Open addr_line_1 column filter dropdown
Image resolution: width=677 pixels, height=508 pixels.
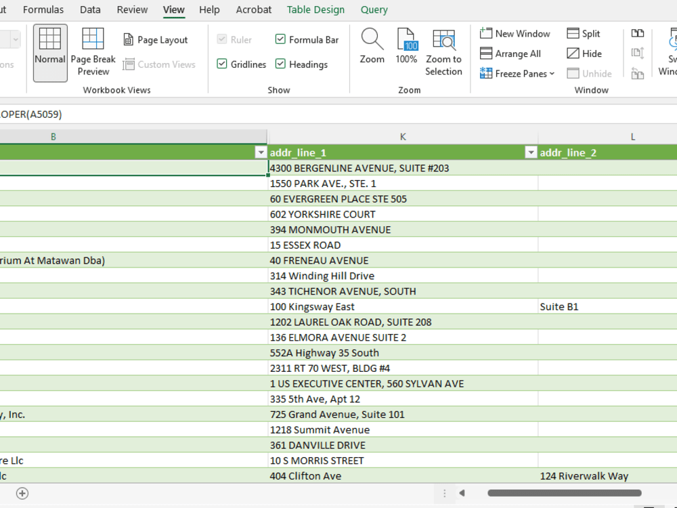[531, 152]
